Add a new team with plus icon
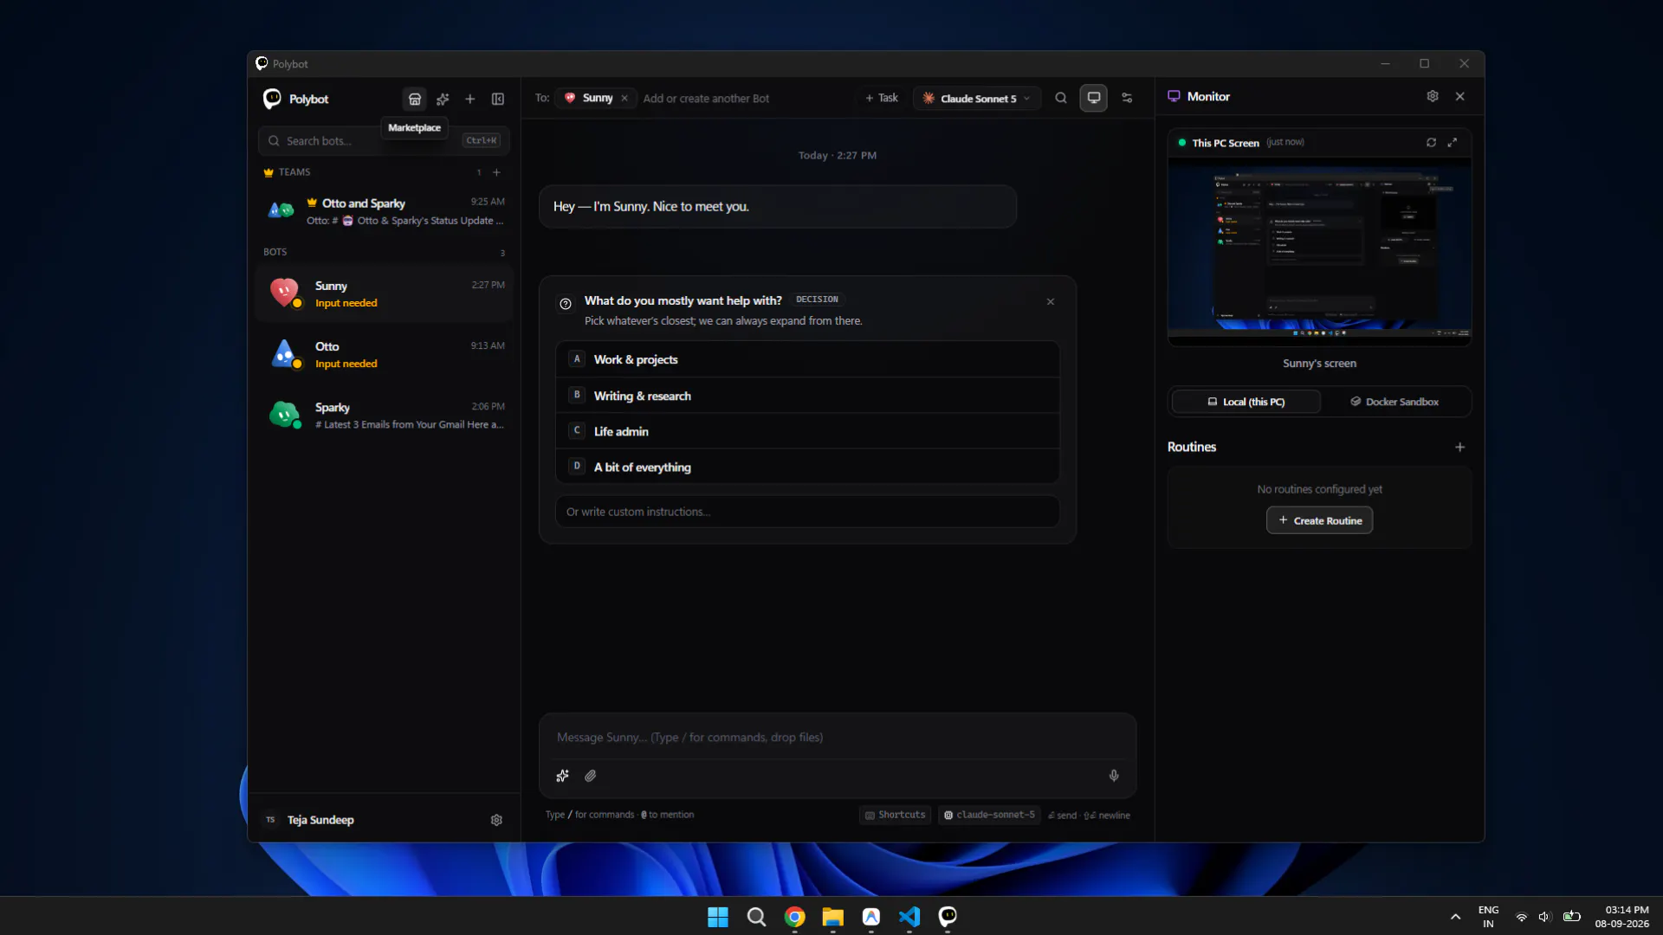Screen dimensions: 1663x935 click(497, 172)
